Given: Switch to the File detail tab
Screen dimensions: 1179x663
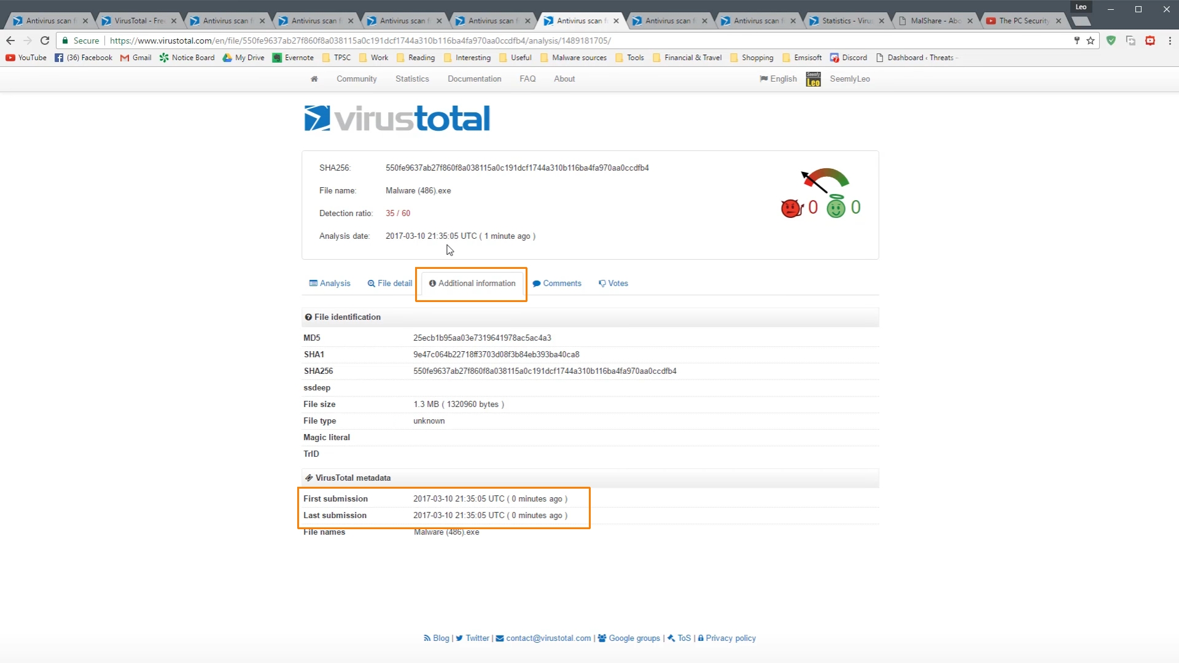Looking at the screenshot, I should point(390,283).
